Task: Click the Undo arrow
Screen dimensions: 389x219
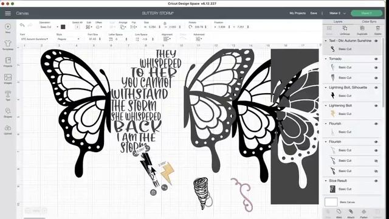Action: click(x=22, y=25)
